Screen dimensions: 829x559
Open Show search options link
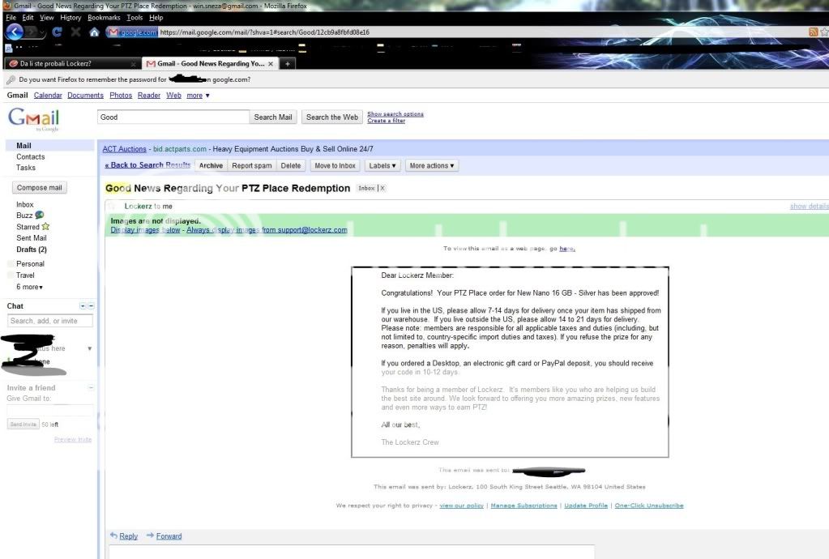coord(395,113)
